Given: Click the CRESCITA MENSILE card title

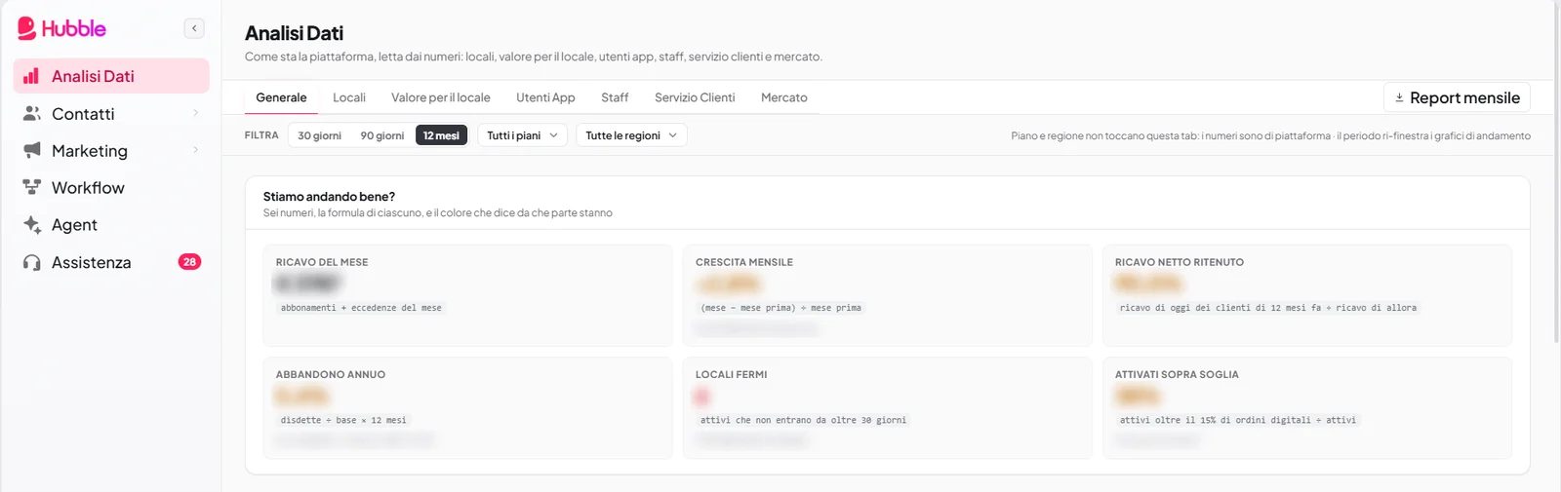Looking at the screenshot, I should click(744, 262).
